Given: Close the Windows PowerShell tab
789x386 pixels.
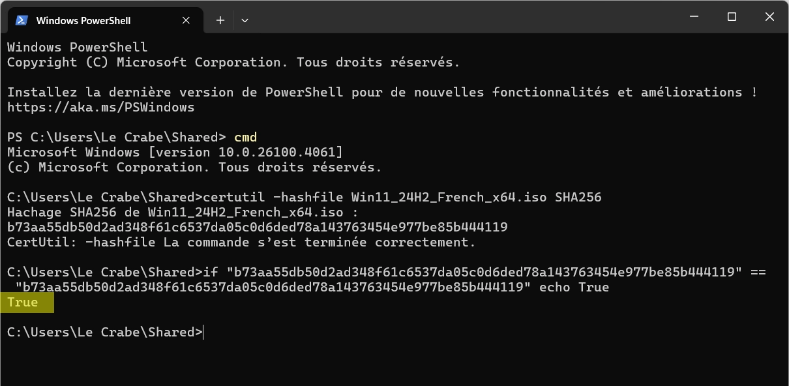Looking at the screenshot, I should click(186, 20).
